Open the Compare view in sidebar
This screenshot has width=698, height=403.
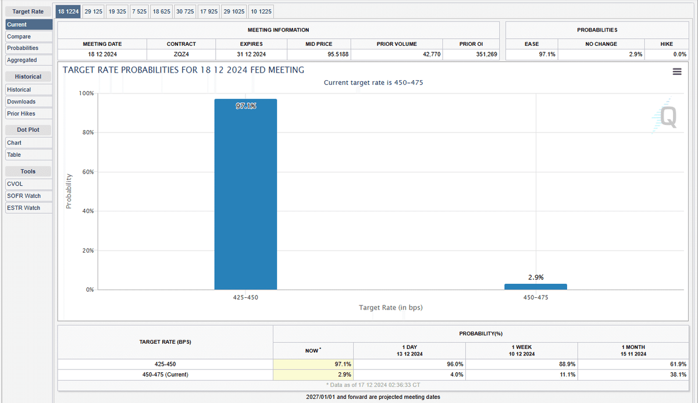29,37
